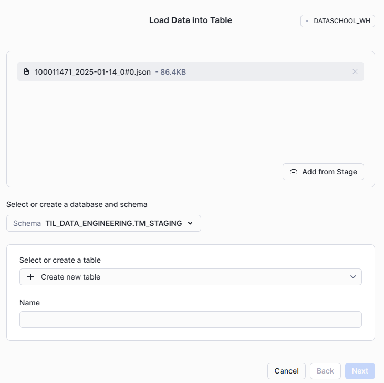Go Back to the previous step
The image size is (384, 383).
(x=325, y=371)
